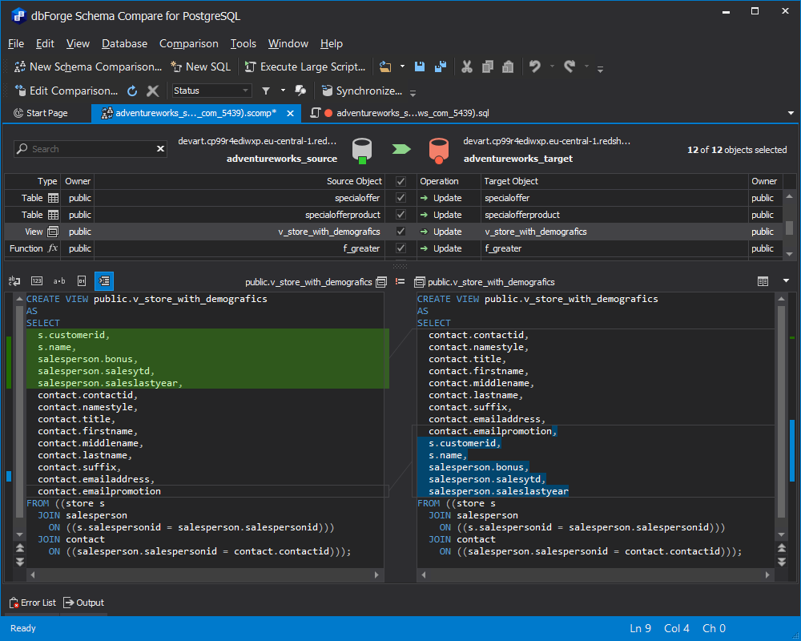
Task: Click the Save icon in toolbar
Action: pyautogui.click(x=420, y=67)
